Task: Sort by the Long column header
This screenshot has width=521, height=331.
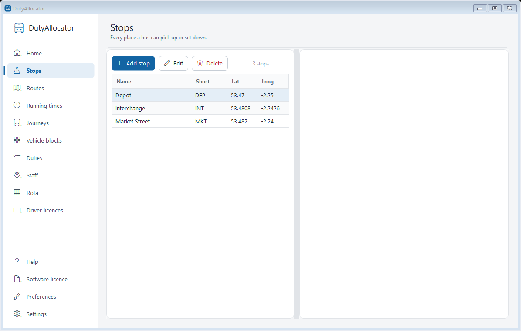Action: pos(273,81)
